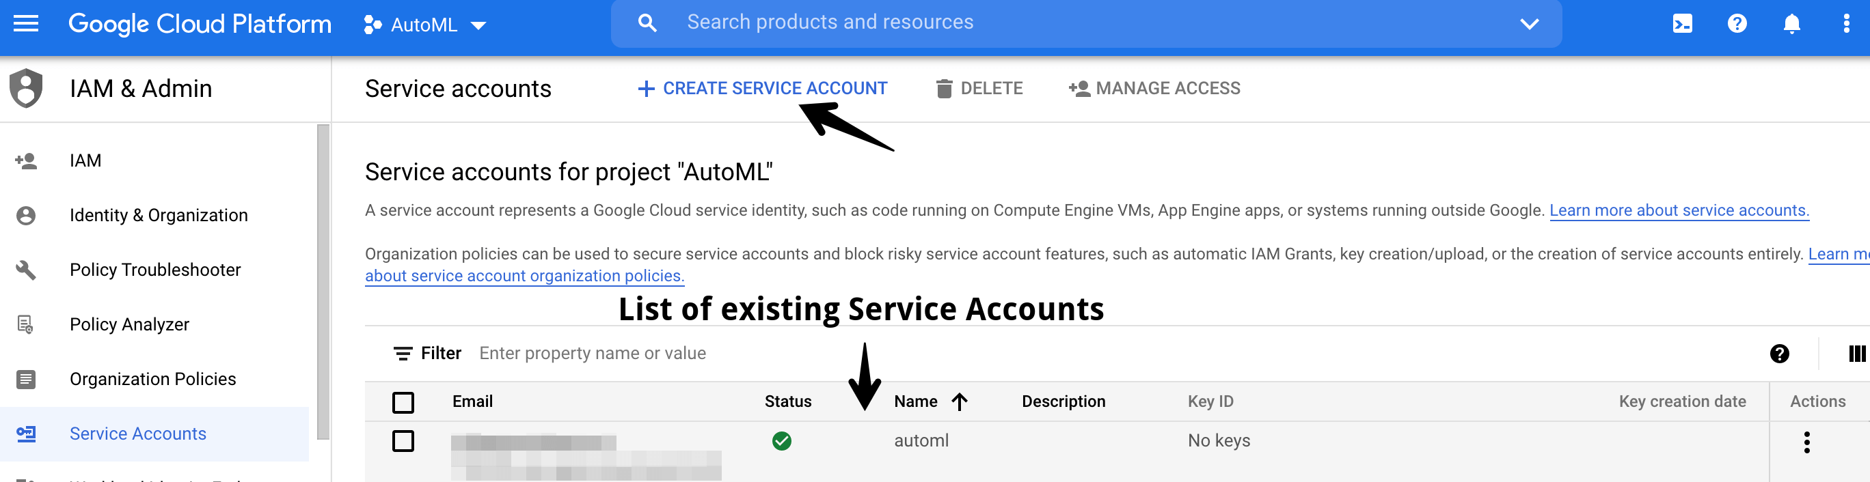Click the IAM & Admin shield icon
Image resolution: width=1870 pixels, height=482 pixels.
point(26,89)
